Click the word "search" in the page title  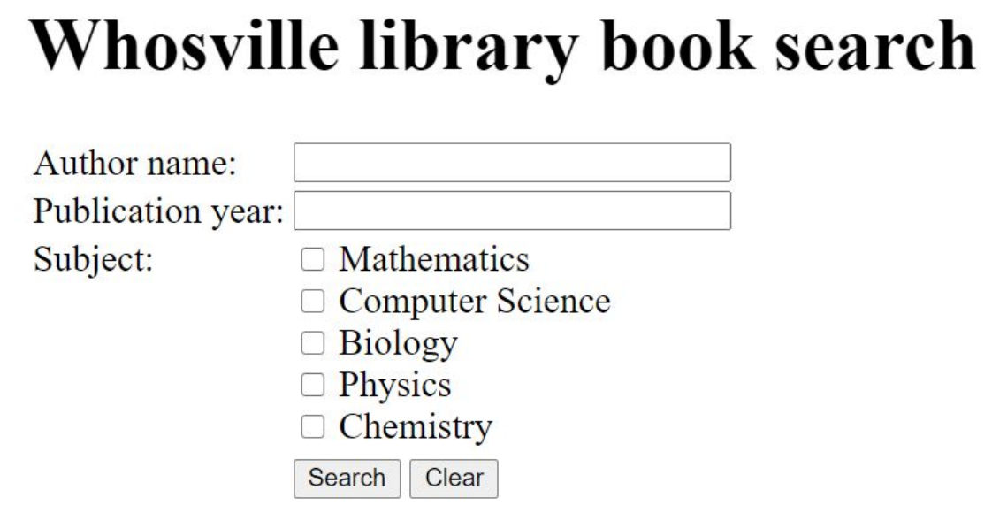point(872,44)
